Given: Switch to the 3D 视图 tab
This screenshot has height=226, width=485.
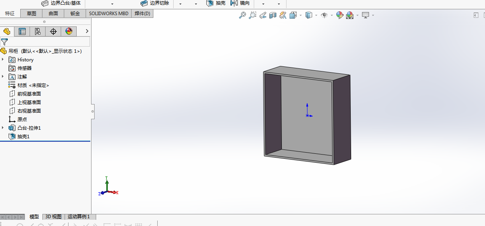Looking at the screenshot, I should pyautogui.click(x=53, y=217).
